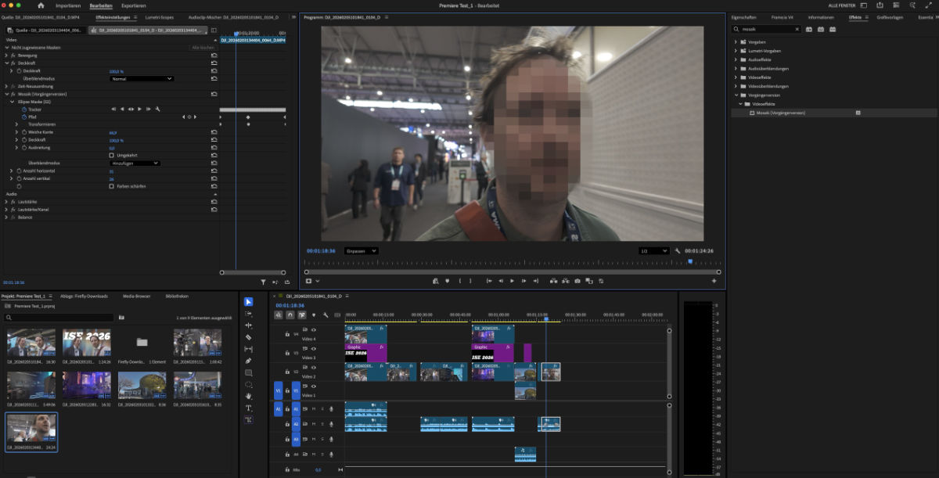Add marker in the timeline panel
939x478 pixels.
(313, 315)
